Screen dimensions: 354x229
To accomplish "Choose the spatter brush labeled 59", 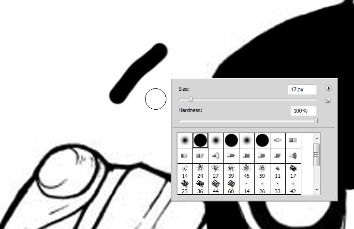I will [x=262, y=171].
